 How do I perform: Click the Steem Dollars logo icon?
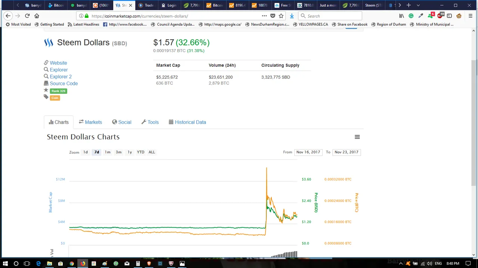pyautogui.click(x=49, y=43)
